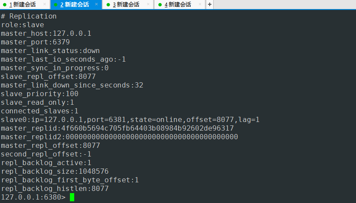The width and height of the screenshot is (356, 203).
Task: Open a new session tab with plus button
Action: (210, 4)
